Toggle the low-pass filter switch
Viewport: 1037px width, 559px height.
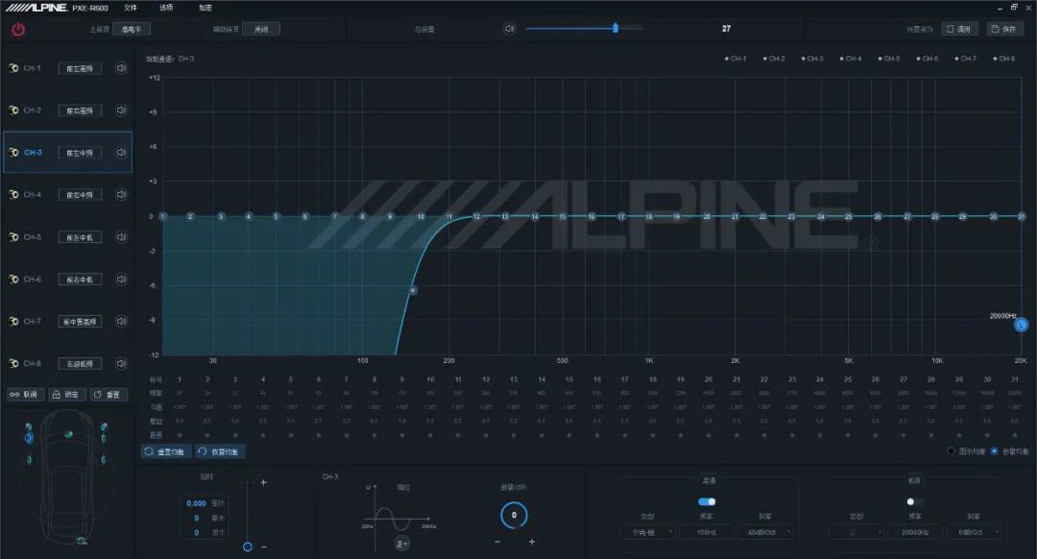point(915,501)
